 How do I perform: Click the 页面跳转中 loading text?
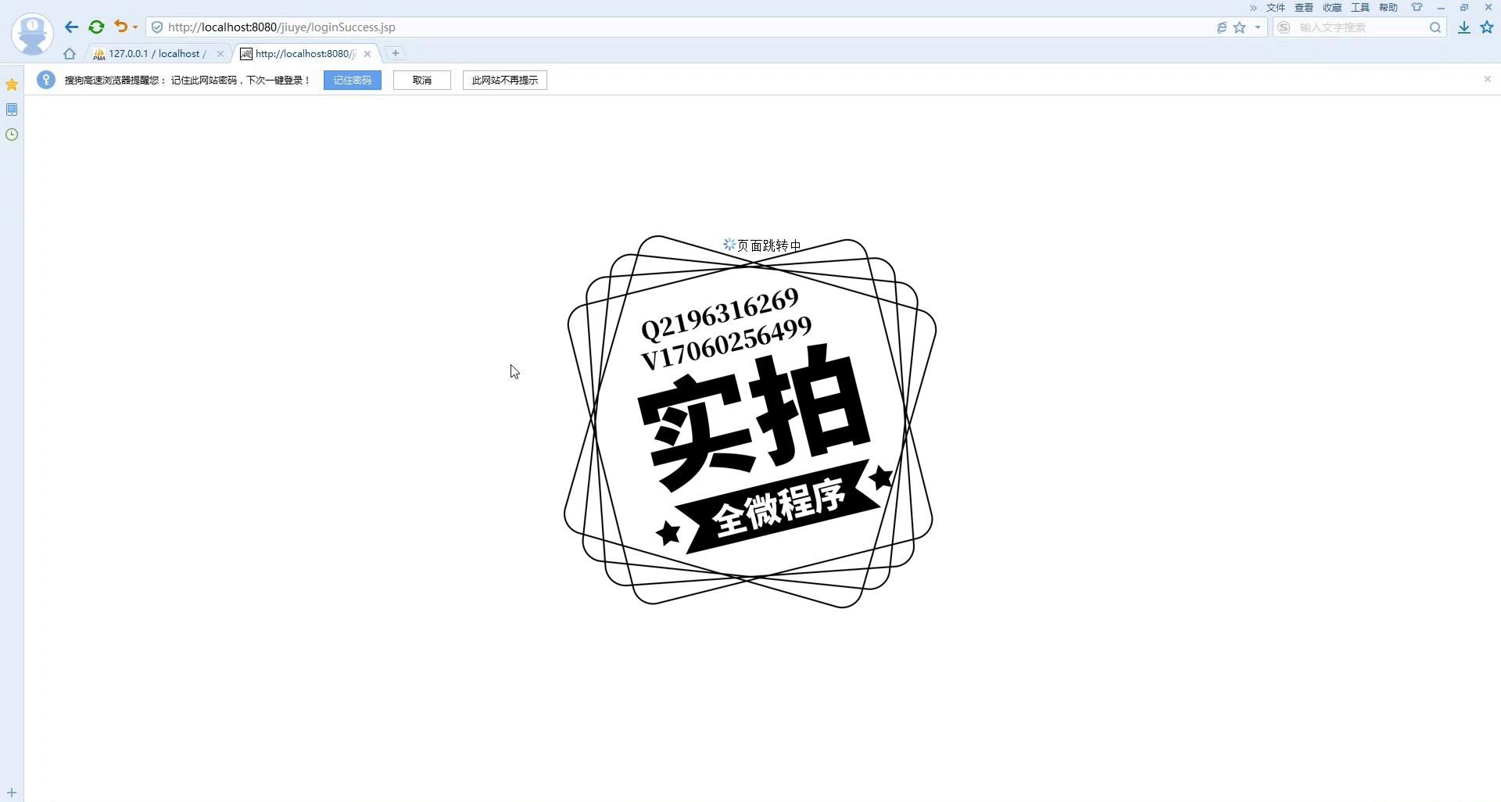[769, 245]
